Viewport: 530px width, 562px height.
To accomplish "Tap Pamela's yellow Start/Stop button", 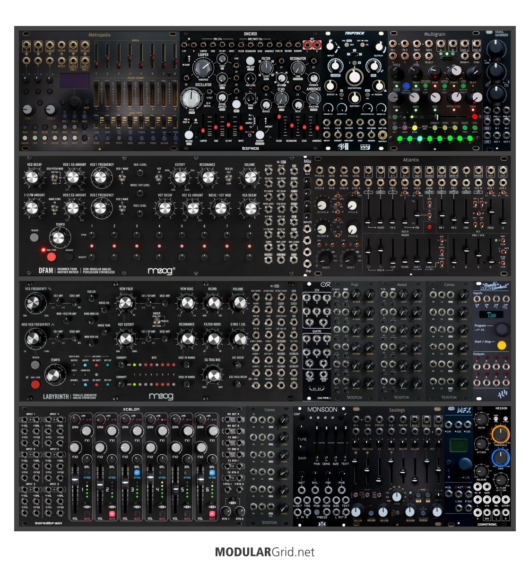I will click(x=501, y=345).
